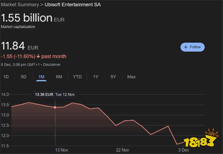Image resolution: width=223 pixels, height=154 pixels.
Task: Click the 13 Nov axis label
Action: tap(61, 150)
